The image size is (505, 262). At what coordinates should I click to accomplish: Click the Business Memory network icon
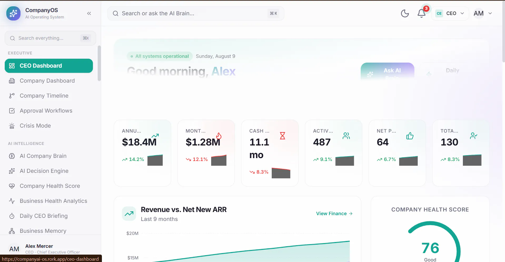[x=12, y=231]
